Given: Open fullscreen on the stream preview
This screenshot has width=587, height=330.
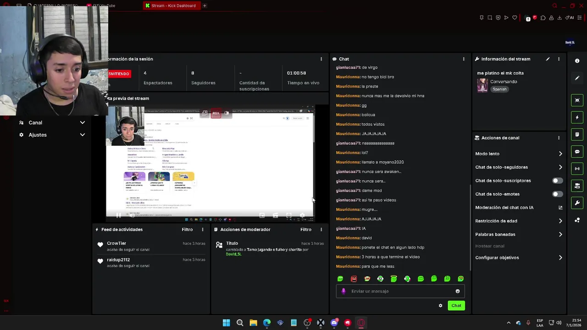Looking at the screenshot, I should pos(289,215).
